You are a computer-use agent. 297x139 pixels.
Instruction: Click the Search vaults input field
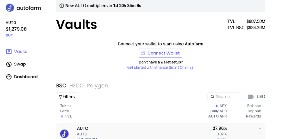(224, 97)
